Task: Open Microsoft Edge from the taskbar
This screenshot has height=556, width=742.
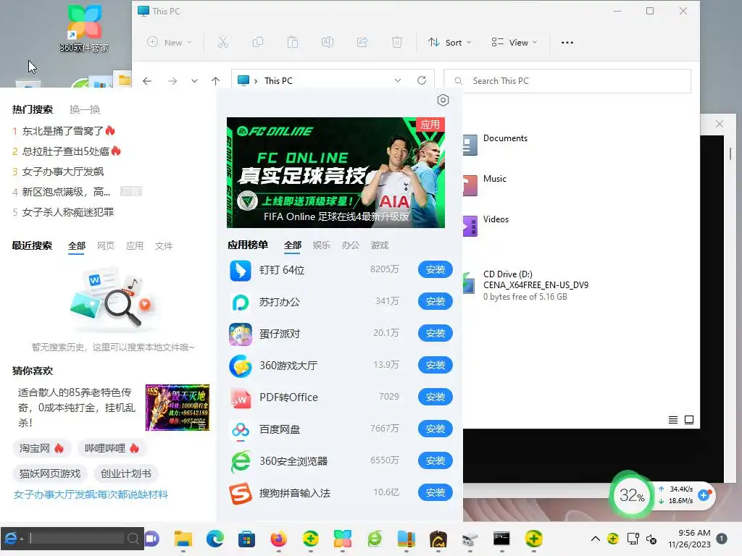Action: pos(215,539)
